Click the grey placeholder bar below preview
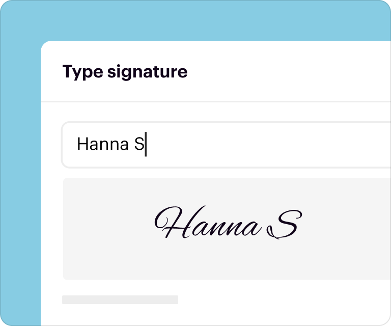Image resolution: width=391 pixels, height=326 pixels. click(120, 300)
